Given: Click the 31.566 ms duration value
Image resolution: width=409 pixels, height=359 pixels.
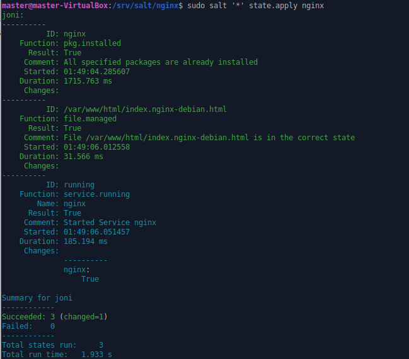Looking at the screenshot, I should coord(83,157).
